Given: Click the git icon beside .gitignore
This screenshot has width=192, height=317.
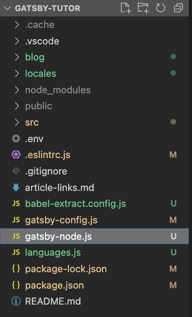Looking at the screenshot, I should tap(16, 171).
